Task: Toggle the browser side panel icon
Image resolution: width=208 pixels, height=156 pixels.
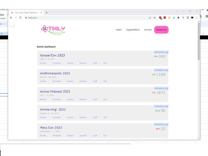Action: (187, 18)
